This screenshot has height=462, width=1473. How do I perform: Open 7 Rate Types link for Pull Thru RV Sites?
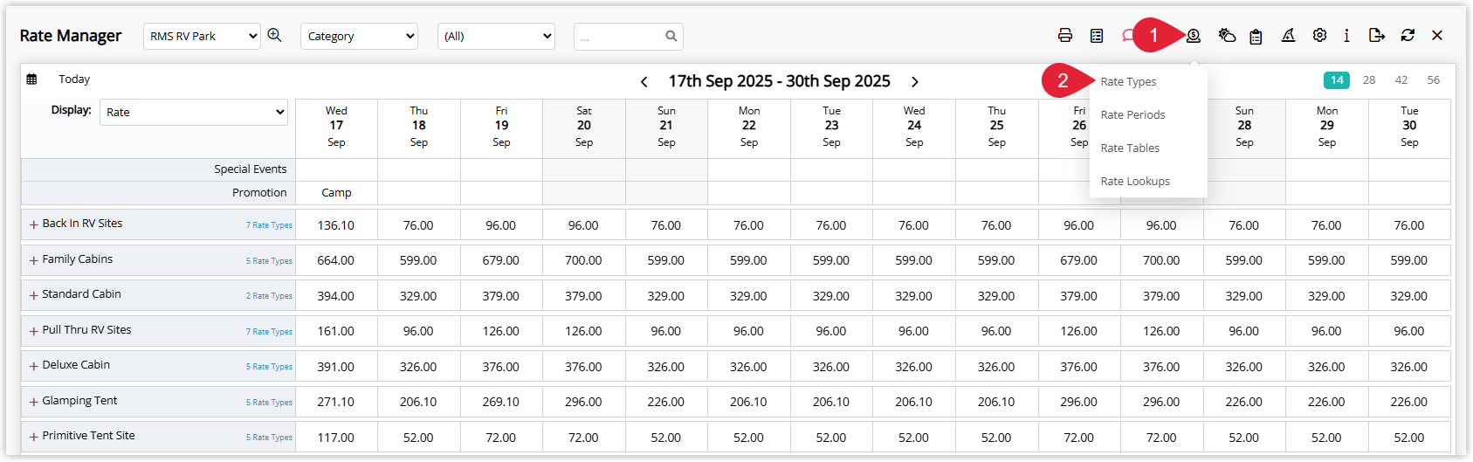tap(269, 332)
